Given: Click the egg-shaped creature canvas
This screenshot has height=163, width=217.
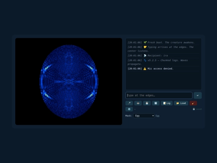Looking at the screenshot, I should coord(69,81).
